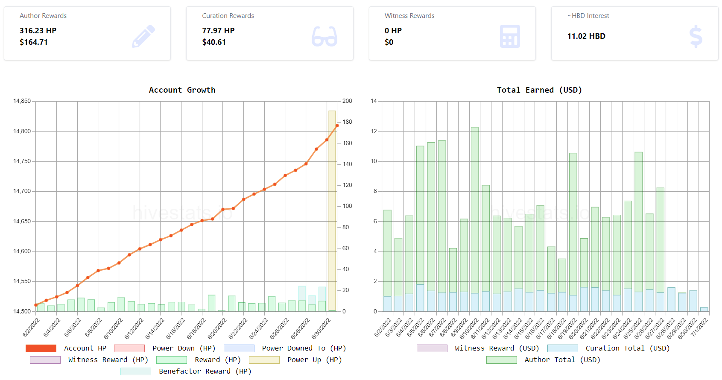
Task: Toggle the Reward (HP) legend swatch
Action: [172, 360]
